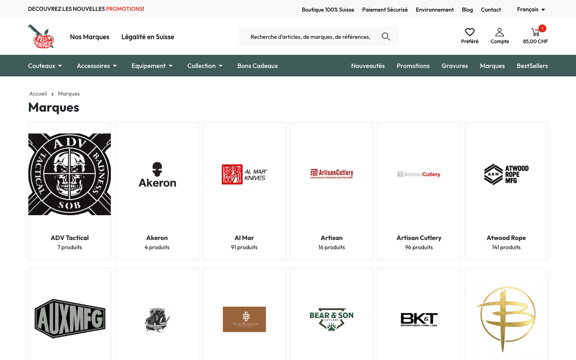The image size is (576, 360).
Task: Click the 85,00 CHF cart total
Action: 536,41
